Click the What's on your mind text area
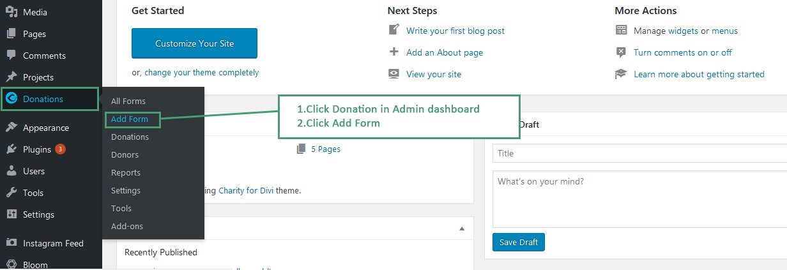787x270 pixels. tap(639, 199)
